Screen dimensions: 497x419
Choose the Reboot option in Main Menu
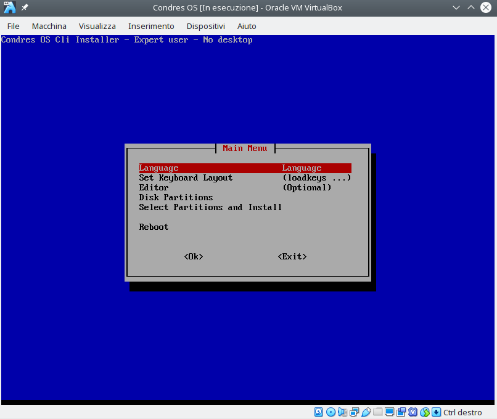[154, 227]
